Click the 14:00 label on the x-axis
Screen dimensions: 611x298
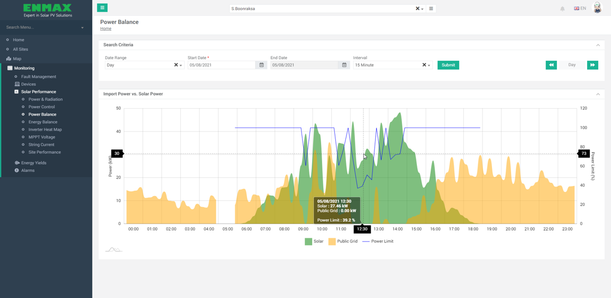click(397, 229)
